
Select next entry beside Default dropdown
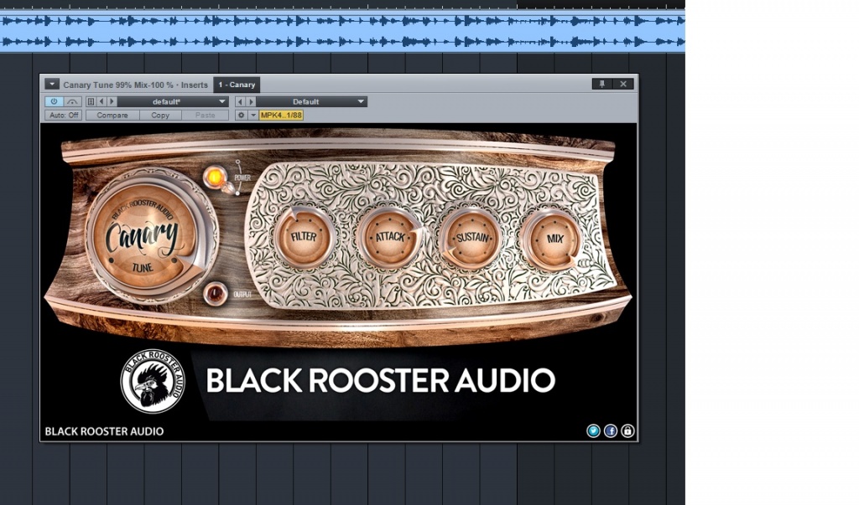coord(251,102)
